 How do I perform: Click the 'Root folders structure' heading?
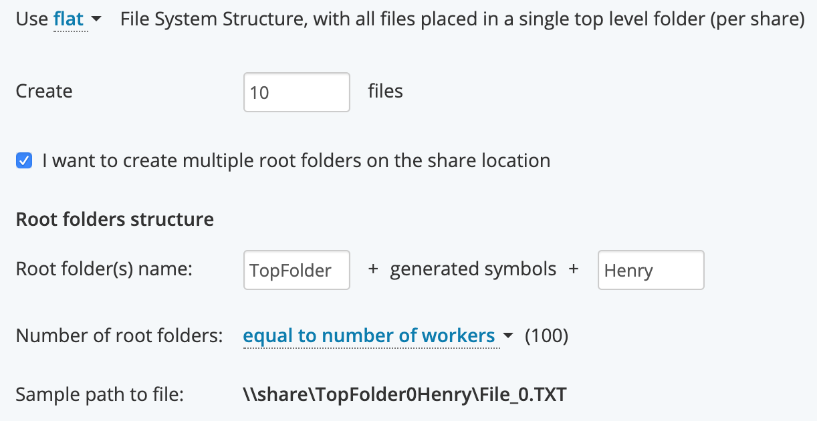[x=115, y=219]
